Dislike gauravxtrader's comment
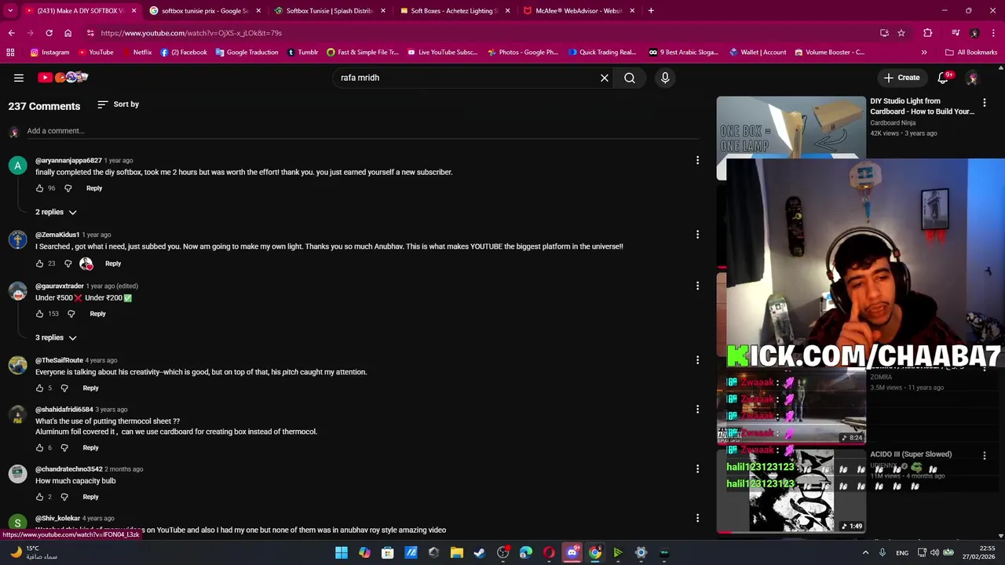1005x565 pixels. click(71, 314)
